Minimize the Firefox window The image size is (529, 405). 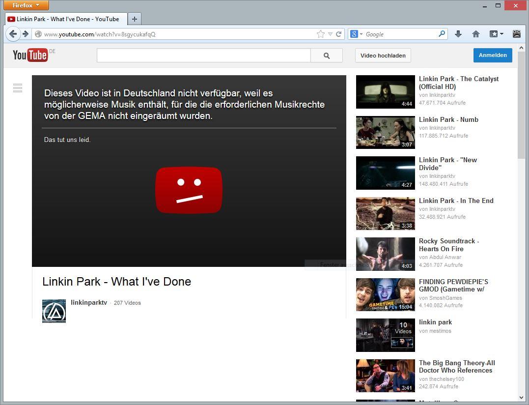485,5
